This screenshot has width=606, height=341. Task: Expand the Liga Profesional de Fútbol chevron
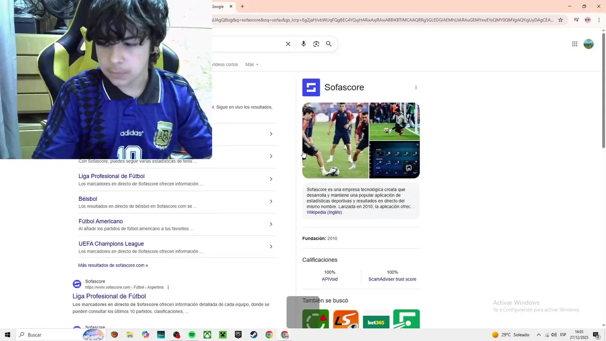[x=271, y=179]
